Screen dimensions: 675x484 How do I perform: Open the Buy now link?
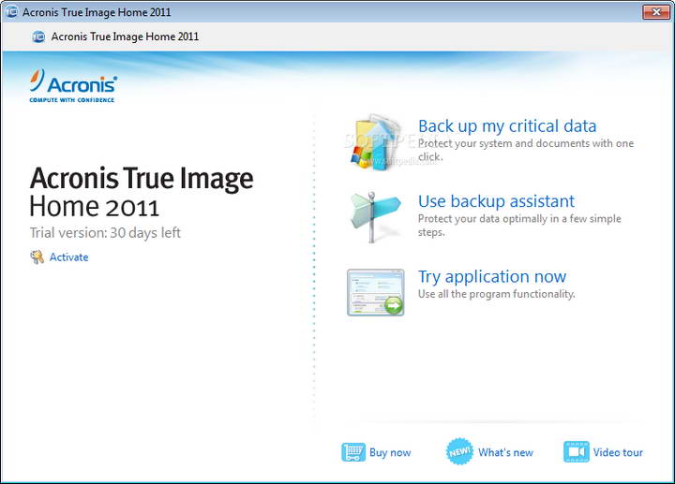tap(390, 452)
